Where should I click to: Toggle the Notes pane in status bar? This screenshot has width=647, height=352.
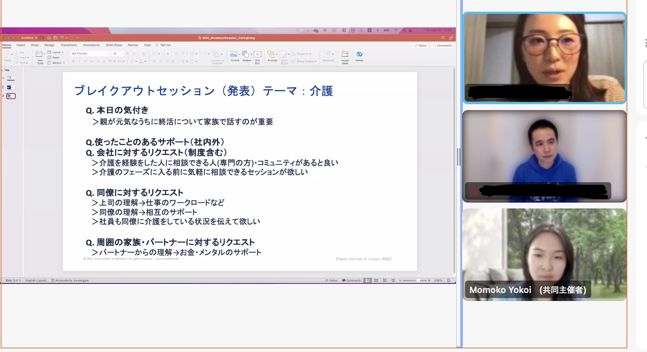tap(331, 281)
